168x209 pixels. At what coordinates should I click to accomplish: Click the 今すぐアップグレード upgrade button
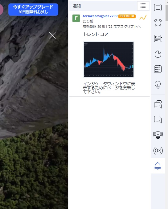pos(33,10)
